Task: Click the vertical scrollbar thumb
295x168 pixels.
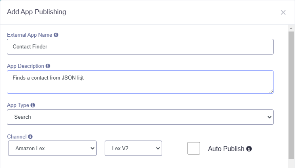Action: (291, 95)
